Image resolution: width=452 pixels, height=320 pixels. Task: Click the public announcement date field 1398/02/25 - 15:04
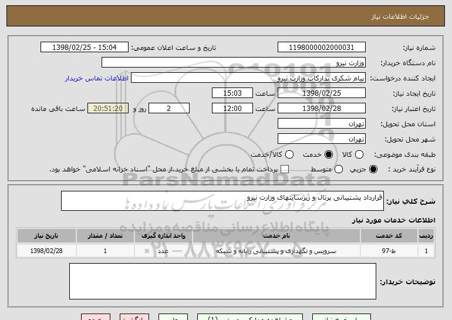(x=85, y=48)
